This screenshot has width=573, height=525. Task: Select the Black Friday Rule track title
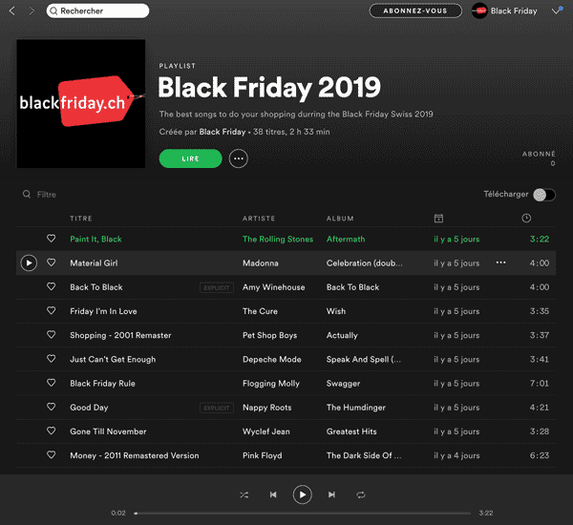coord(103,384)
